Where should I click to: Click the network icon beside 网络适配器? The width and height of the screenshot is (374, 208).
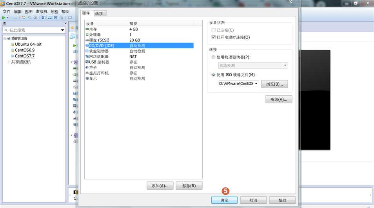click(x=87, y=56)
